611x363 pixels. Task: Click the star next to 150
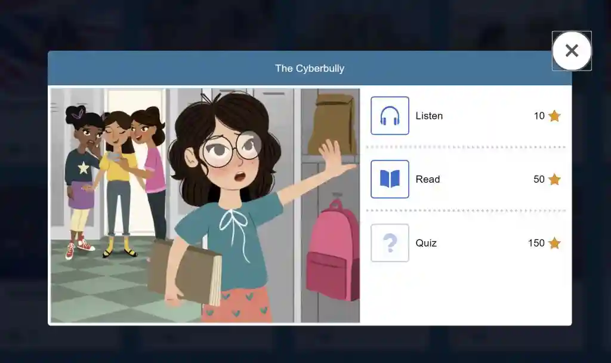tap(554, 243)
